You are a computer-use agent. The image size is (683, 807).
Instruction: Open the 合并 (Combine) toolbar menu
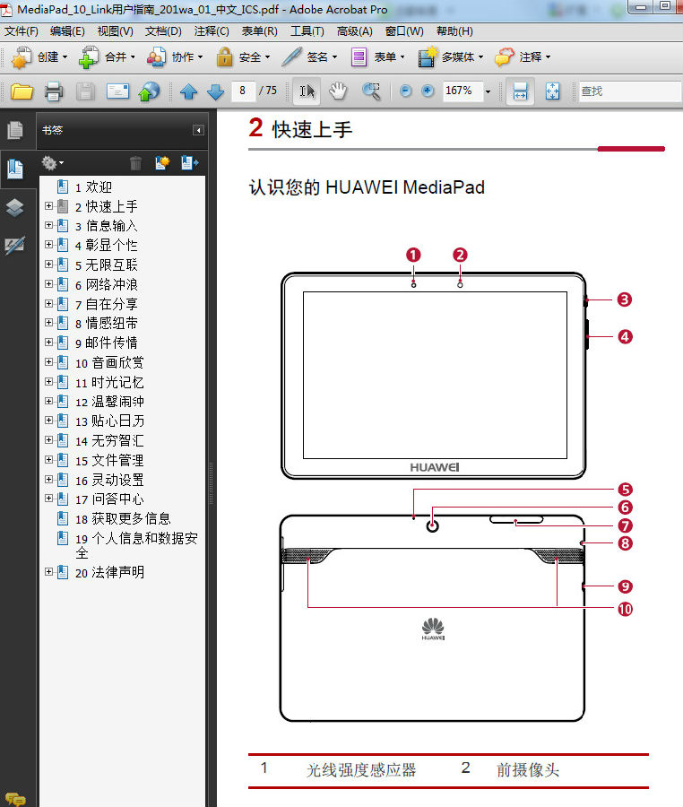(x=107, y=57)
